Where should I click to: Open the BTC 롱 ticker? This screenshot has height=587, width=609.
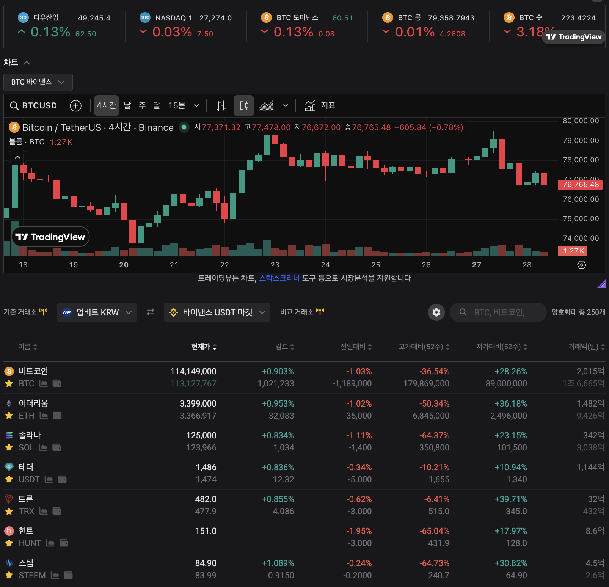tap(428, 26)
